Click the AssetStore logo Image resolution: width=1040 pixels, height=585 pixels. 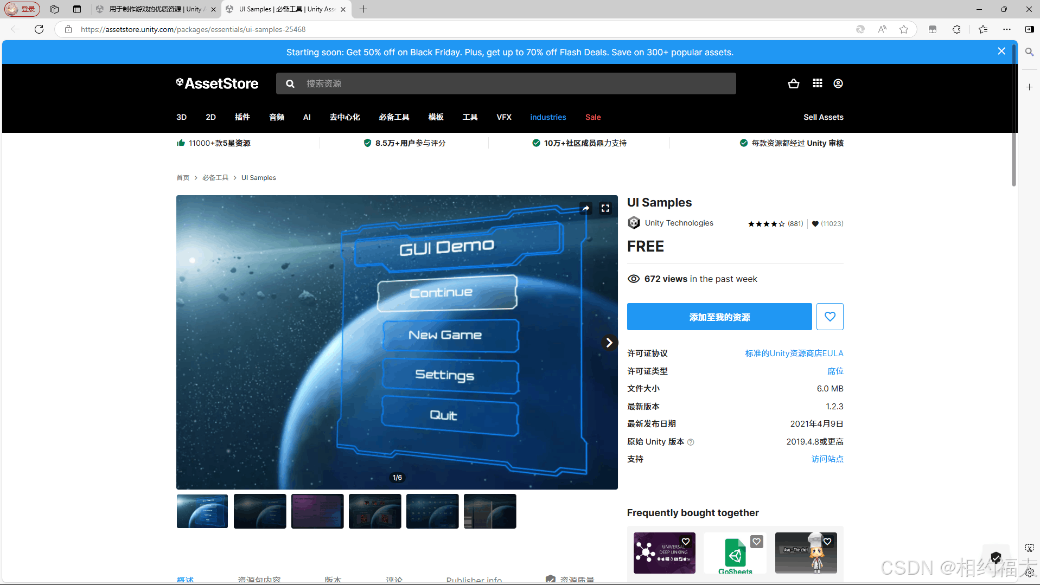point(218,83)
